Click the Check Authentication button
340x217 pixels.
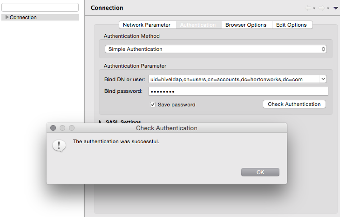click(294, 104)
